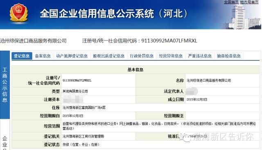Click 成立日期 value 2015年12月3日
This screenshot has width=262, height=150.
click(196, 99)
